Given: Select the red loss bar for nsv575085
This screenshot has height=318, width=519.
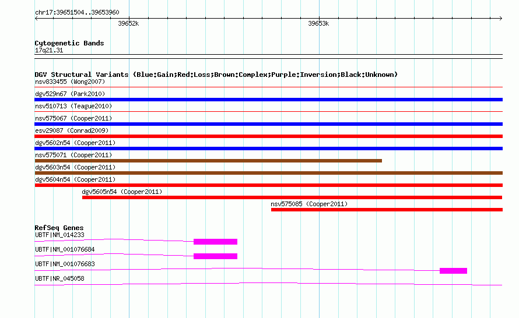Looking at the screenshot, I should click(x=387, y=210).
